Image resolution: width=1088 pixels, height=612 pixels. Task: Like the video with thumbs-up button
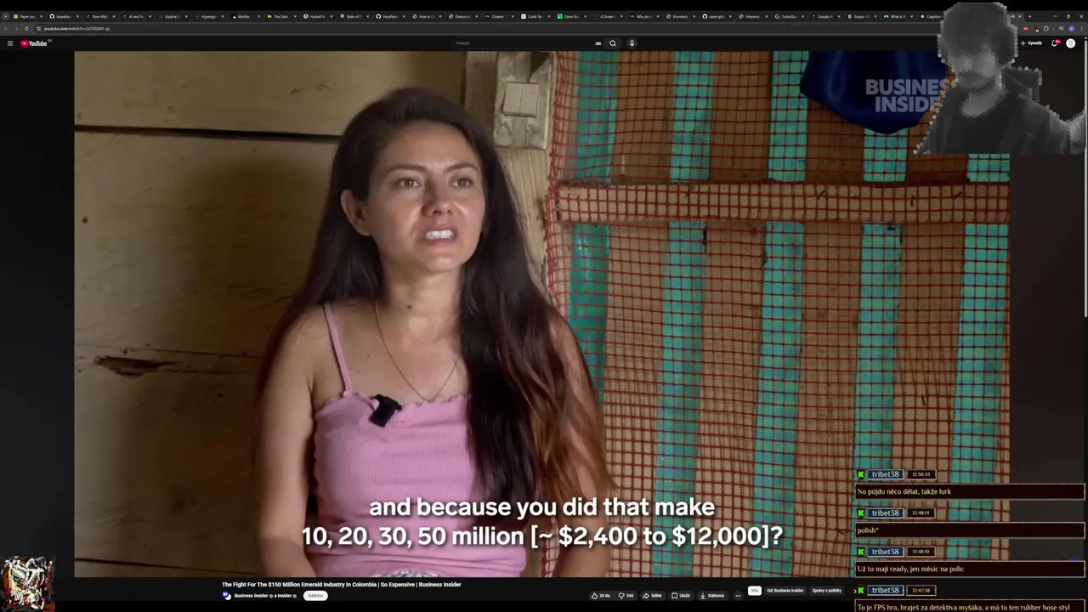[601, 596]
